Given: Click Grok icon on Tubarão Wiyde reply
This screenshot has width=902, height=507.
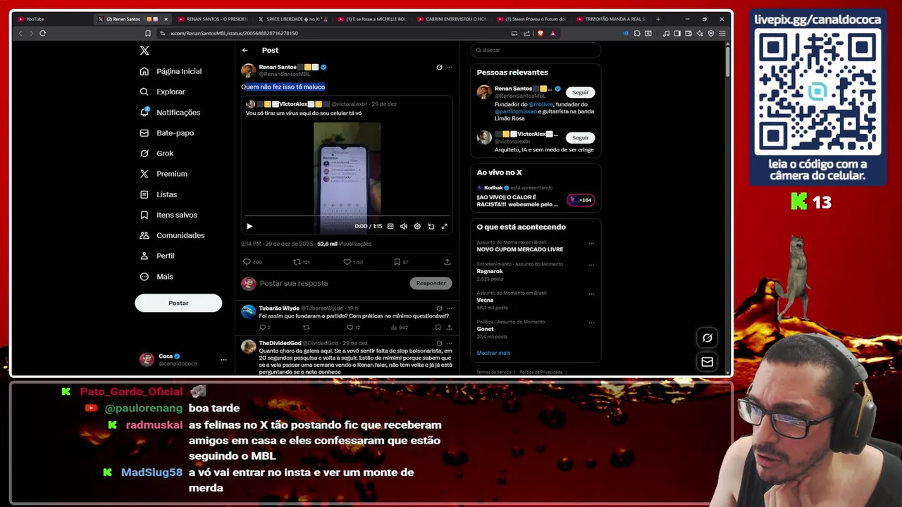Looking at the screenshot, I should click(x=439, y=308).
